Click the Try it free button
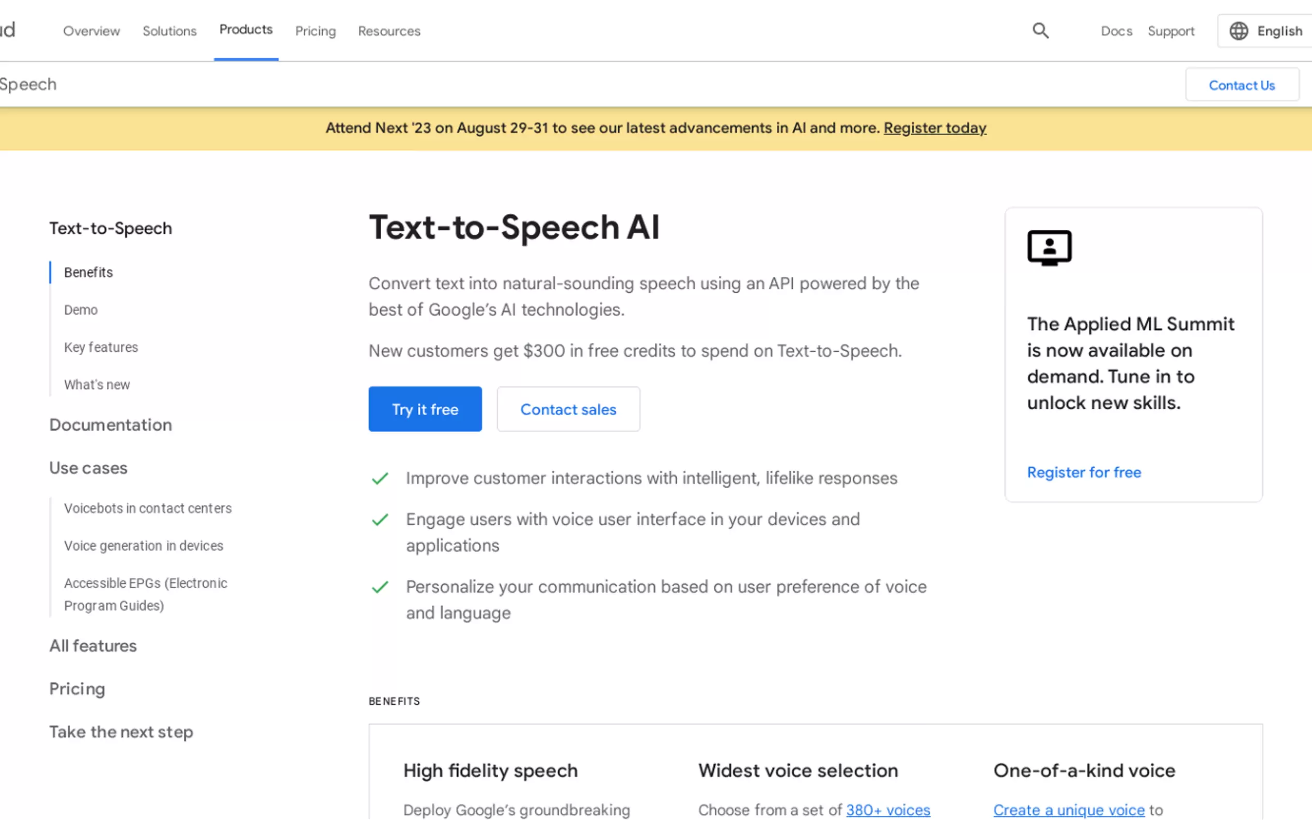Viewport: 1312px width, 820px height. point(425,409)
